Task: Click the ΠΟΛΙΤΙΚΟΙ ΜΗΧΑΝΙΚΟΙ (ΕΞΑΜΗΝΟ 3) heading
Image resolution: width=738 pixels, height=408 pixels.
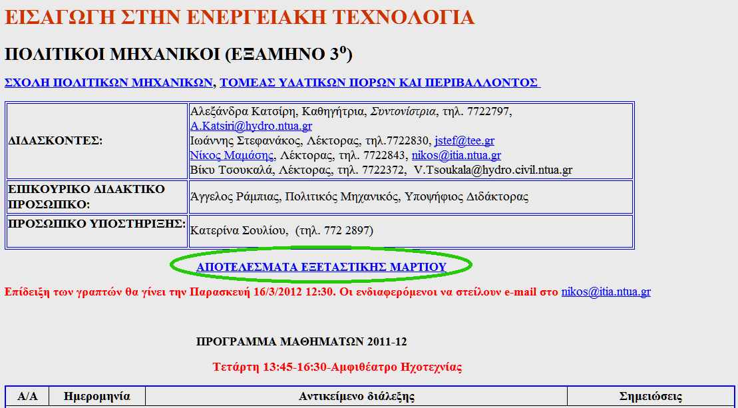Action: [178, 53]
